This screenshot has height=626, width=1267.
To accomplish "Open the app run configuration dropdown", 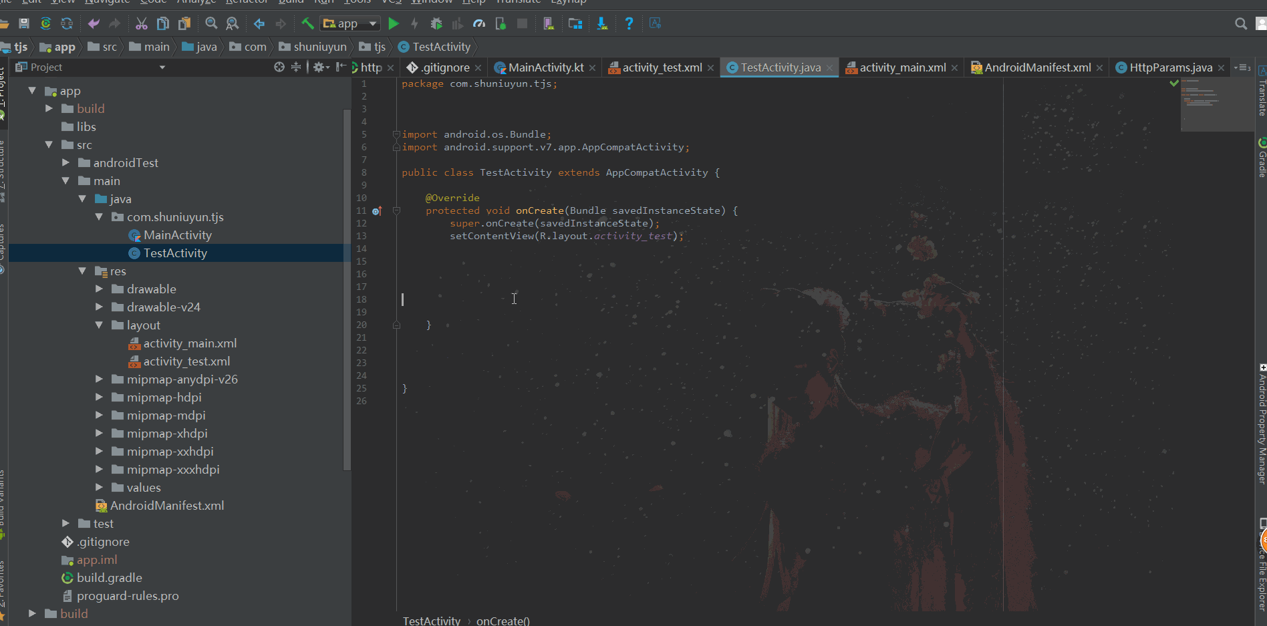I will [351, 23].
